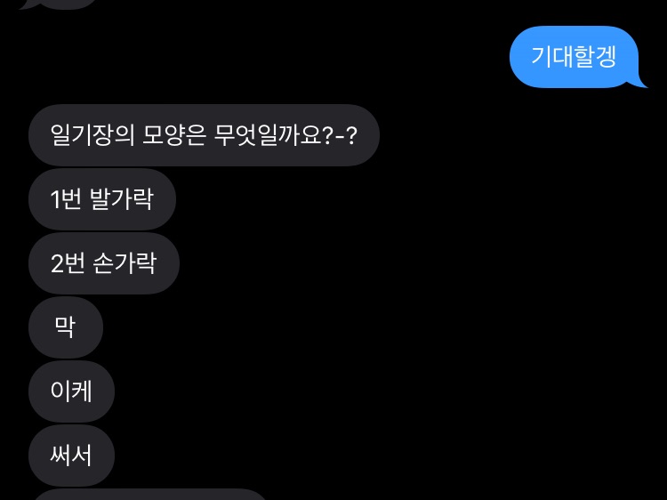Click the ?-? emoticon at the question's end

point(341,136)
